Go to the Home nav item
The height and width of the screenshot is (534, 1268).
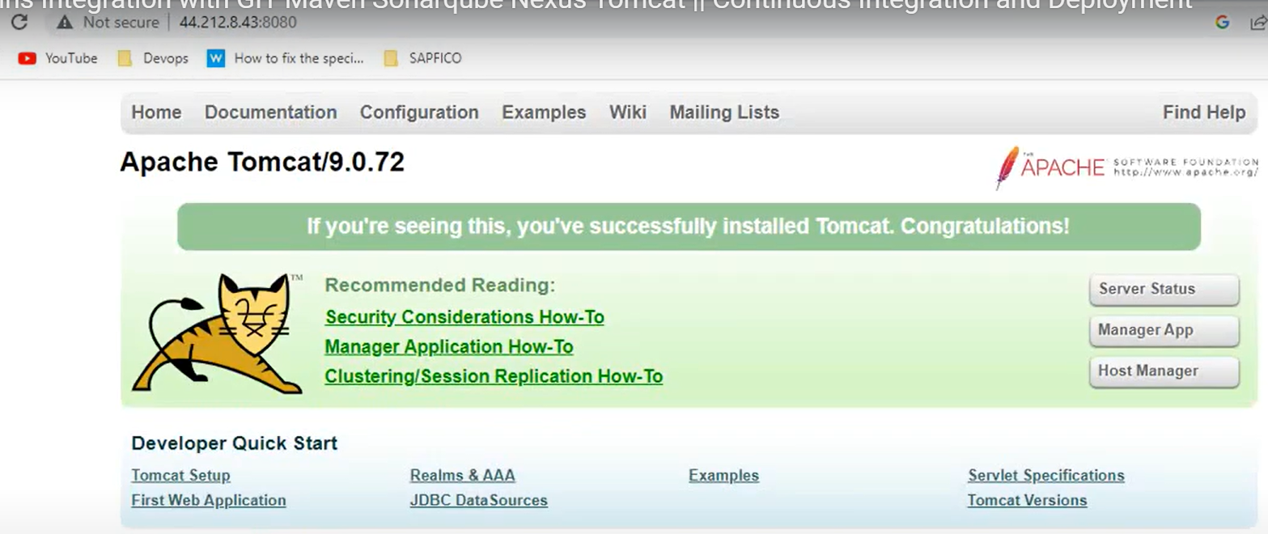pyautogui.click(x=156, y=112)
